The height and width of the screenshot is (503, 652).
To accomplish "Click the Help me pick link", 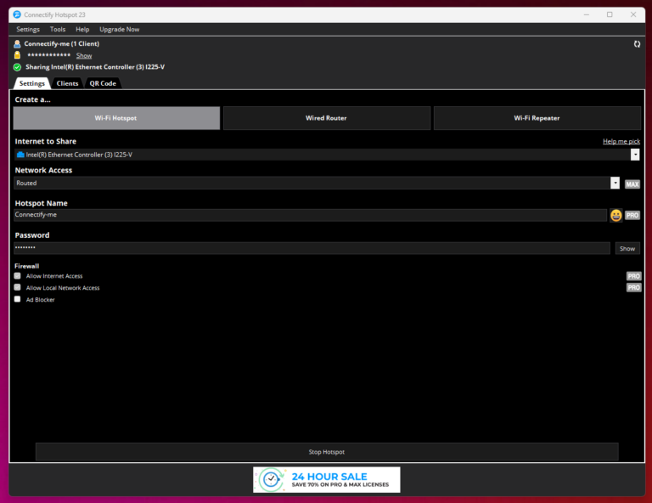I will click(621, 141).
